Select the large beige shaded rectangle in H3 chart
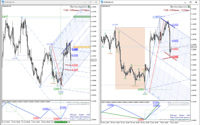The width and height of the screenshot is (200, 125). coord(130,58)
